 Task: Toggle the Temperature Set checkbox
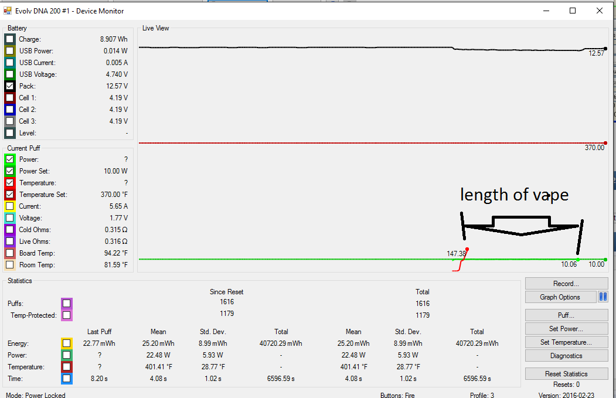pos(10,195)
